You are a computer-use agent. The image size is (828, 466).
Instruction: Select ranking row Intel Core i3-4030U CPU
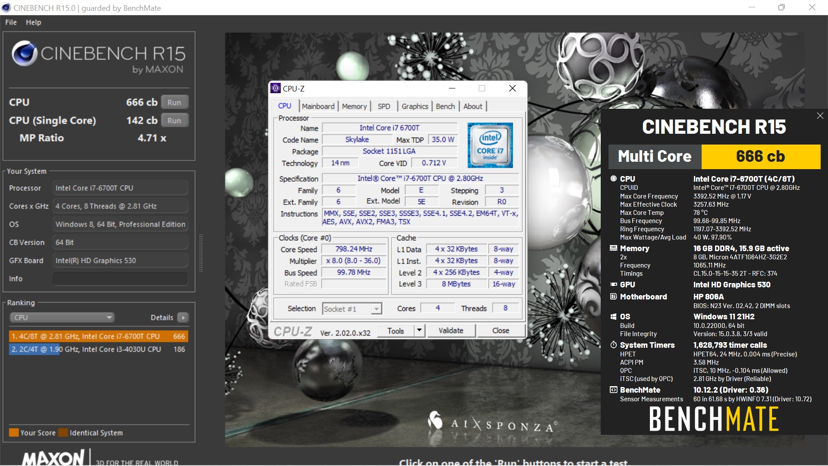coord(98,349)
